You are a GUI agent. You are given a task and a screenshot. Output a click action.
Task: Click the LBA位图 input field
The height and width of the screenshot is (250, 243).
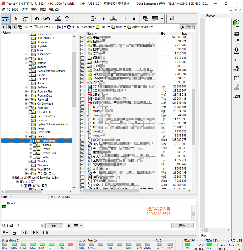29,226
